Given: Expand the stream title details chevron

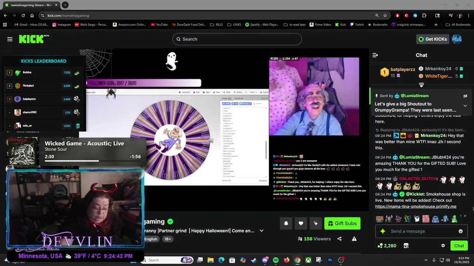Looking at the screenshot, I should coord(261,231).
